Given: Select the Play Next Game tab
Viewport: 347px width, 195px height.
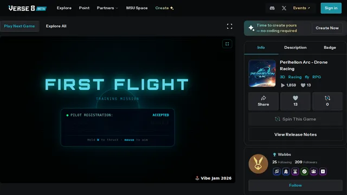Looking at the screenshot, I should (20, 26).
